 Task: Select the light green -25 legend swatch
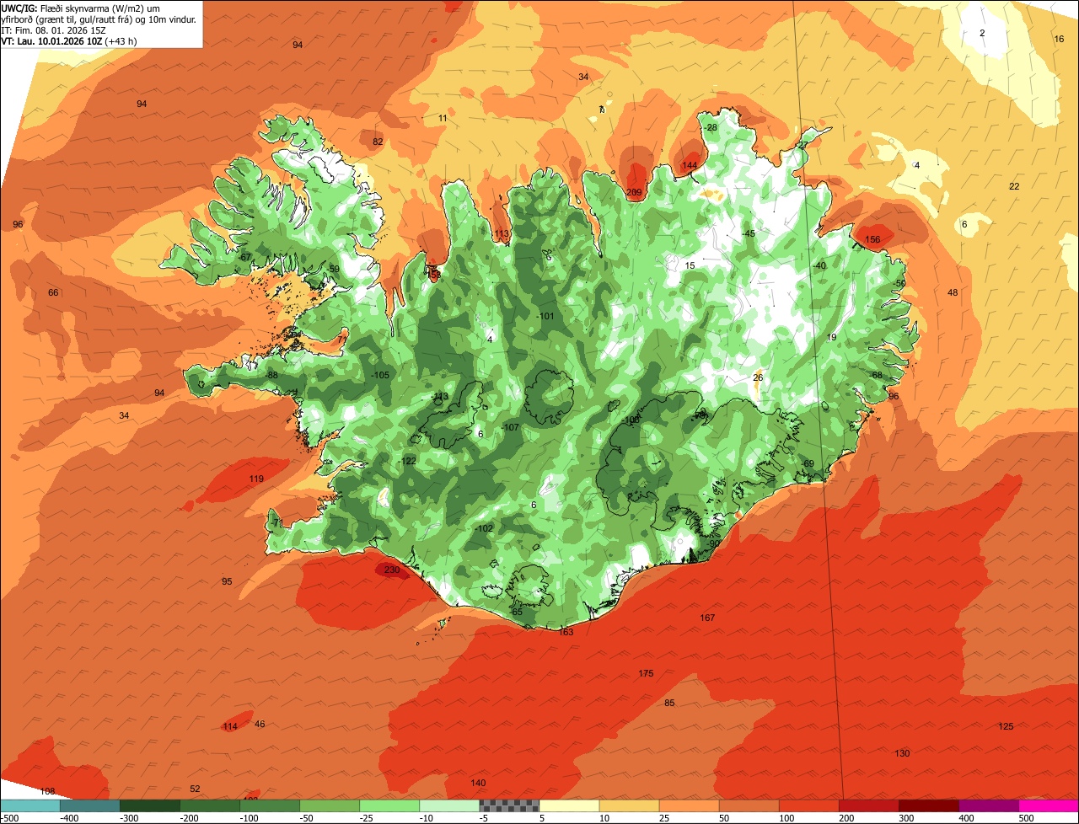(389, 805)
